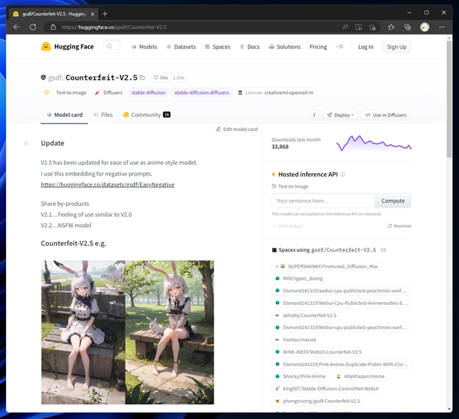Expand the Deploy dropdown
The height and width of the screenshot is (419, 459).
pyautogui.click(x=340, y=115)
